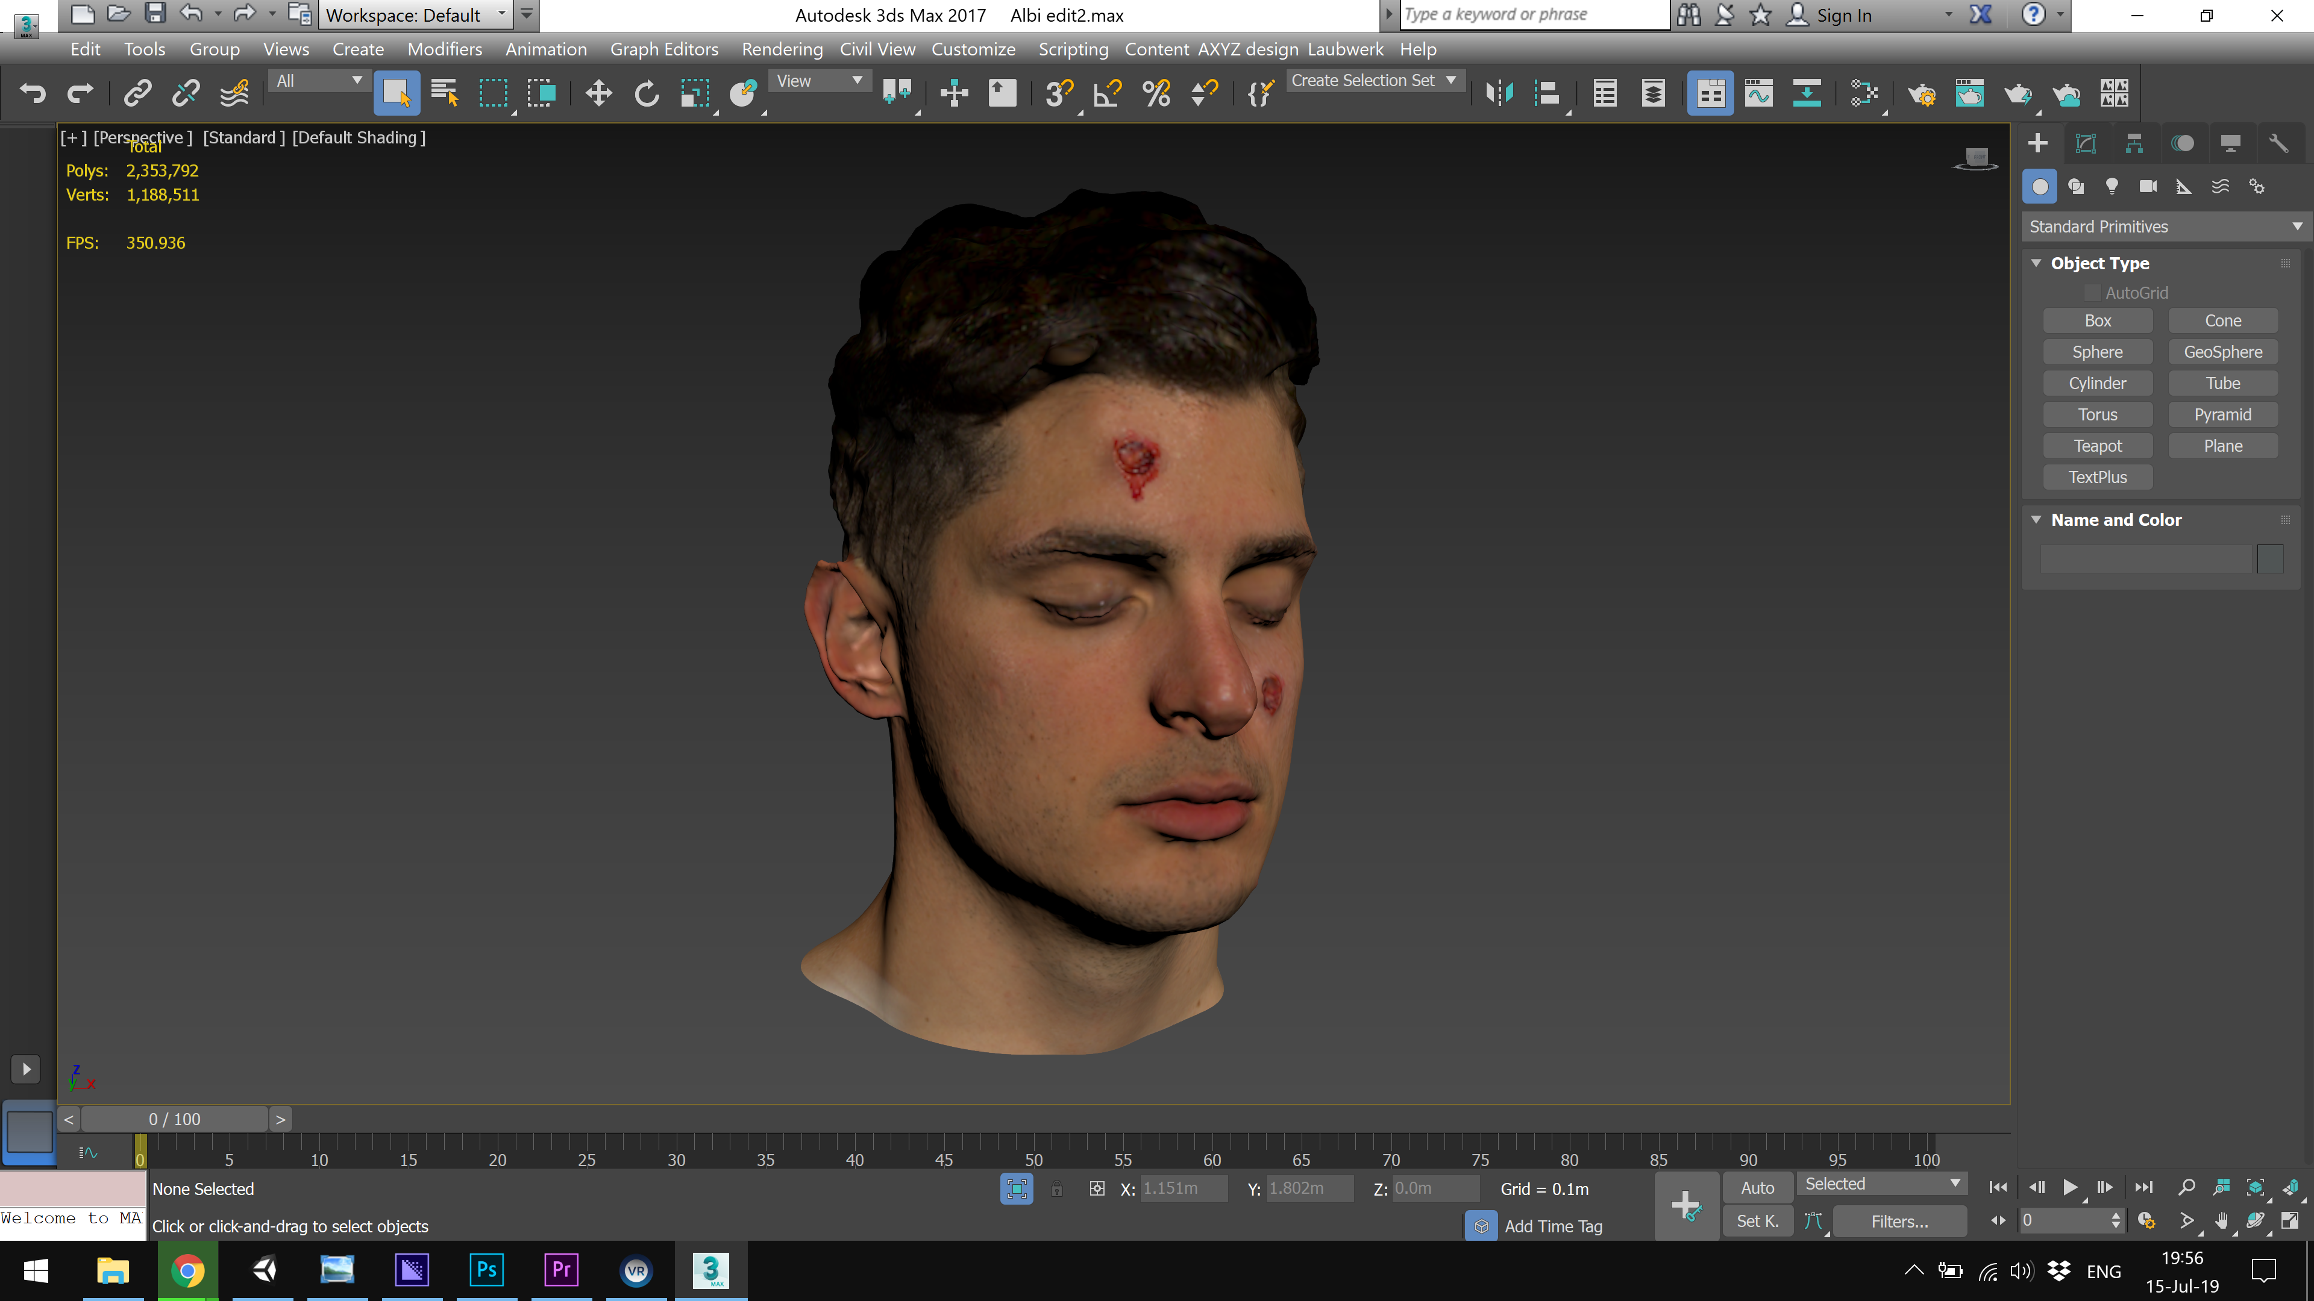Select the Rotate tool
Screen dimensions: 2314x1301
[x=647, y=93]
